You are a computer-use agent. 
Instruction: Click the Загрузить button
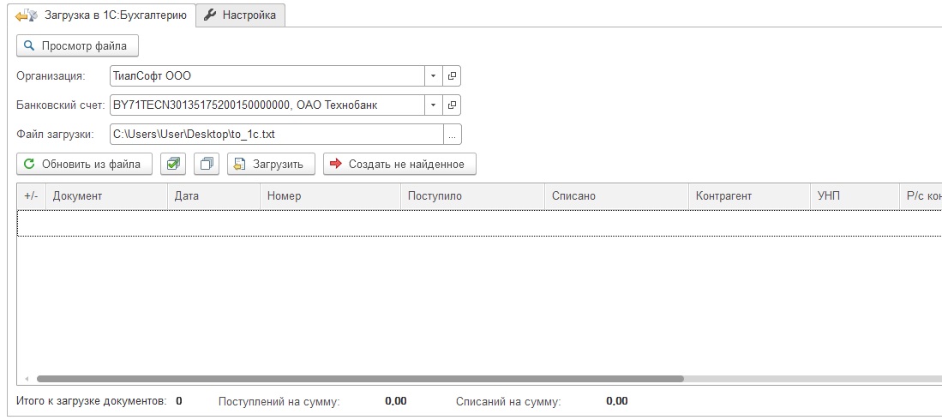[x=271, y=164]
